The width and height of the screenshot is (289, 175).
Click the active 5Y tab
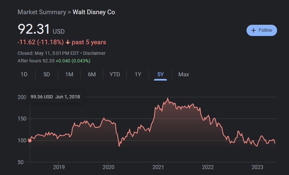tap(161, 74)
